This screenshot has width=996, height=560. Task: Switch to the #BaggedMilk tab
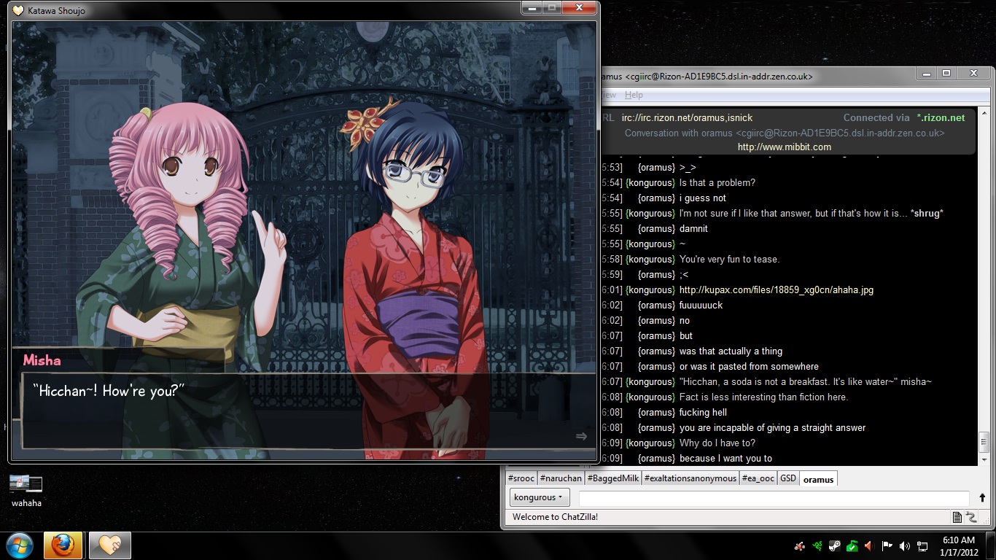coord(613,478)
